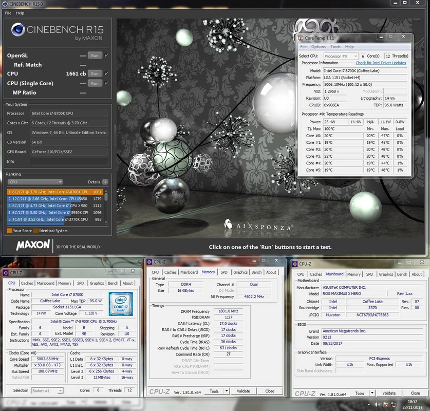Screen dimensions: 430x411
Task: Select top ranking entry i7-8700K 1661
Action: [55, 192]
